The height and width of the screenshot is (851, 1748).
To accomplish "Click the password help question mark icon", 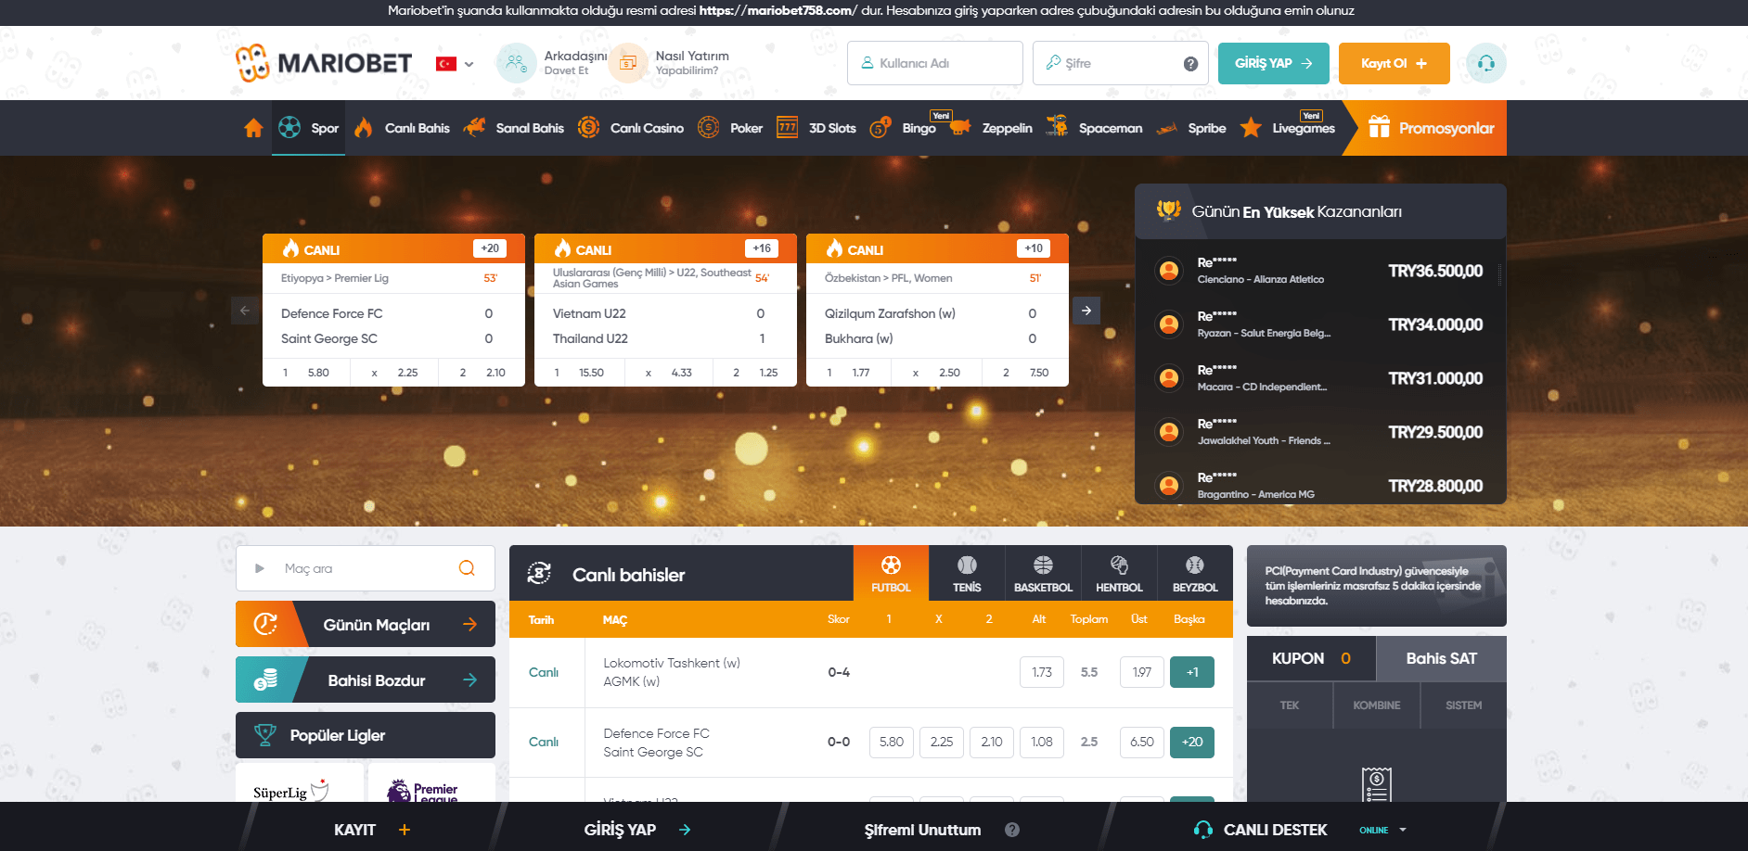I will [1190, 64].
